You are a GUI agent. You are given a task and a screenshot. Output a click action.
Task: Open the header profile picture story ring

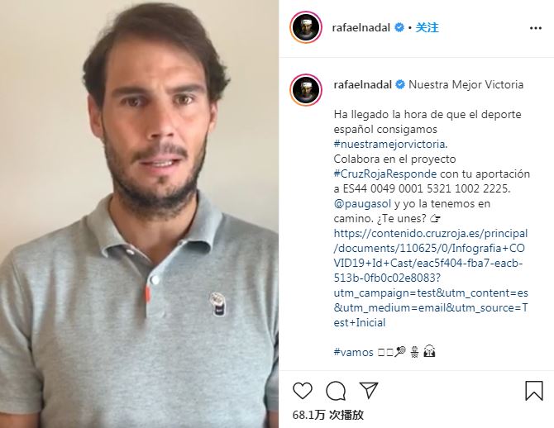306,27
